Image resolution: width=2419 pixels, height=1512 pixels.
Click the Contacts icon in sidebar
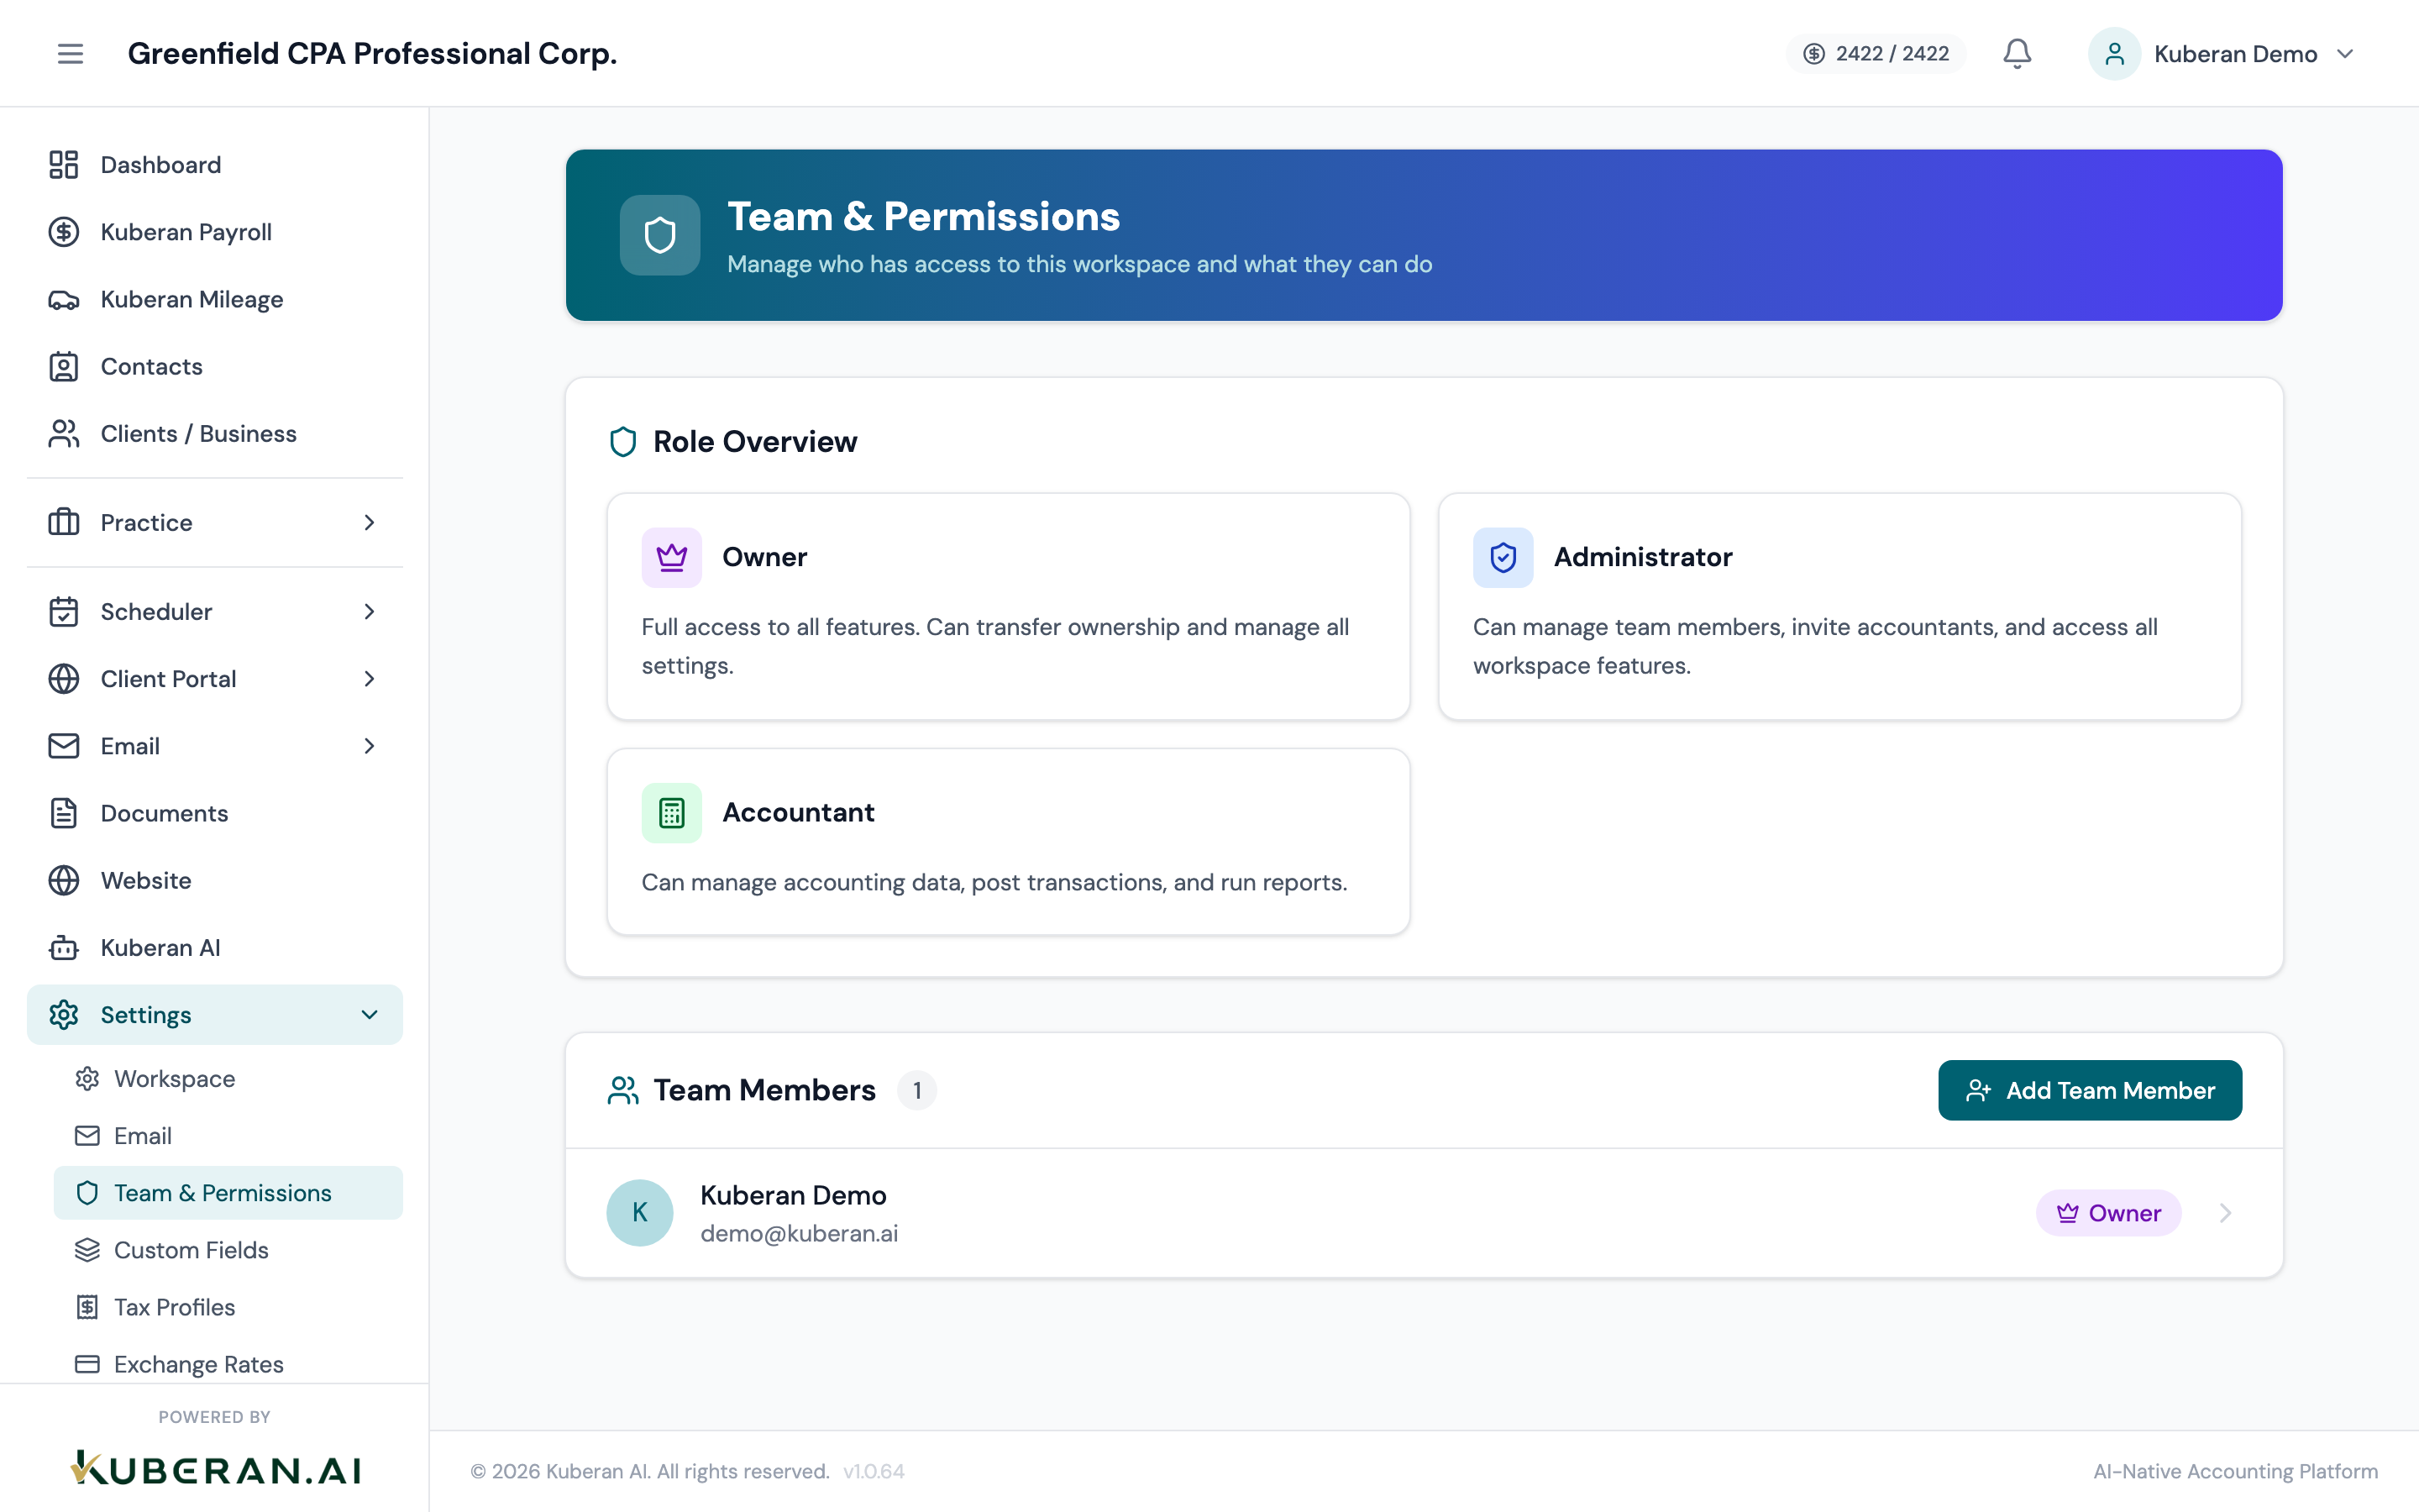point(64,366)
